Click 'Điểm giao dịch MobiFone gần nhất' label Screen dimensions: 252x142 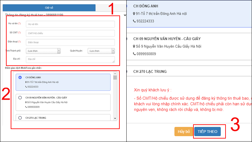coord(23,68)
